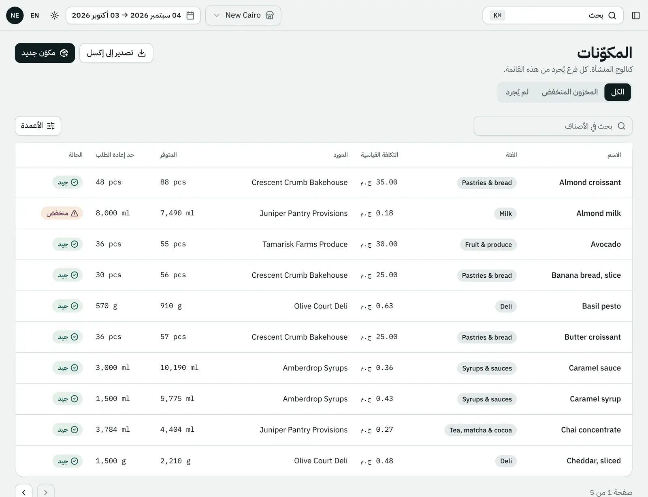
Task: Click the المتوفر column header
Action: coord(168,155)
